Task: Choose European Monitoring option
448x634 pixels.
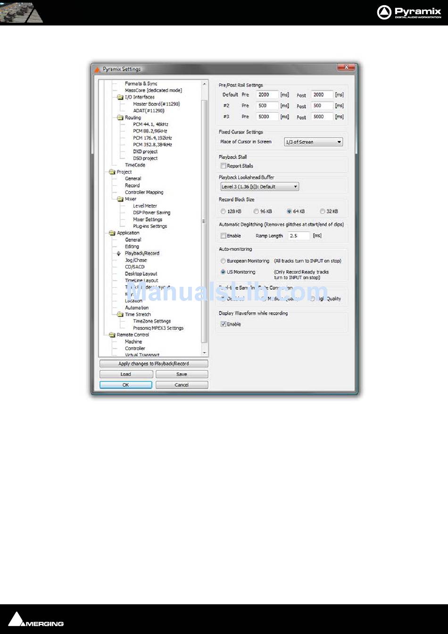Action: tap(223, 261)
